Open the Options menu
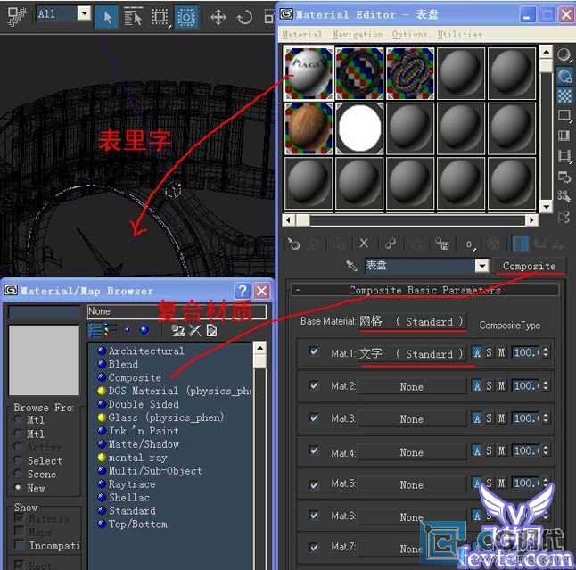This screenshot has height=570, width=576. (409, 35)
